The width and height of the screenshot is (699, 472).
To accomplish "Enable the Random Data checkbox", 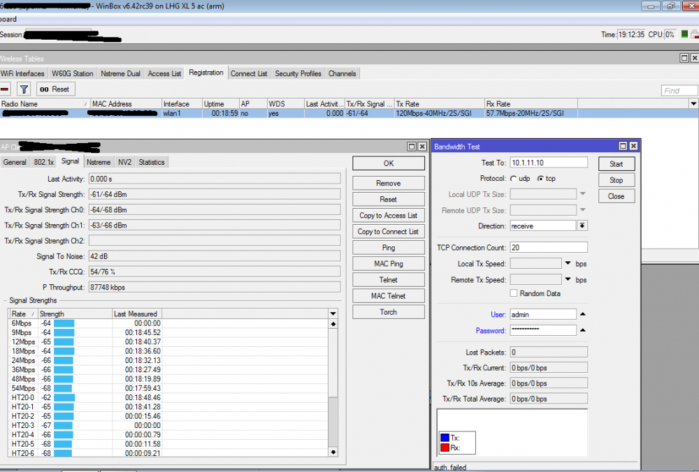I will [514, 293].
